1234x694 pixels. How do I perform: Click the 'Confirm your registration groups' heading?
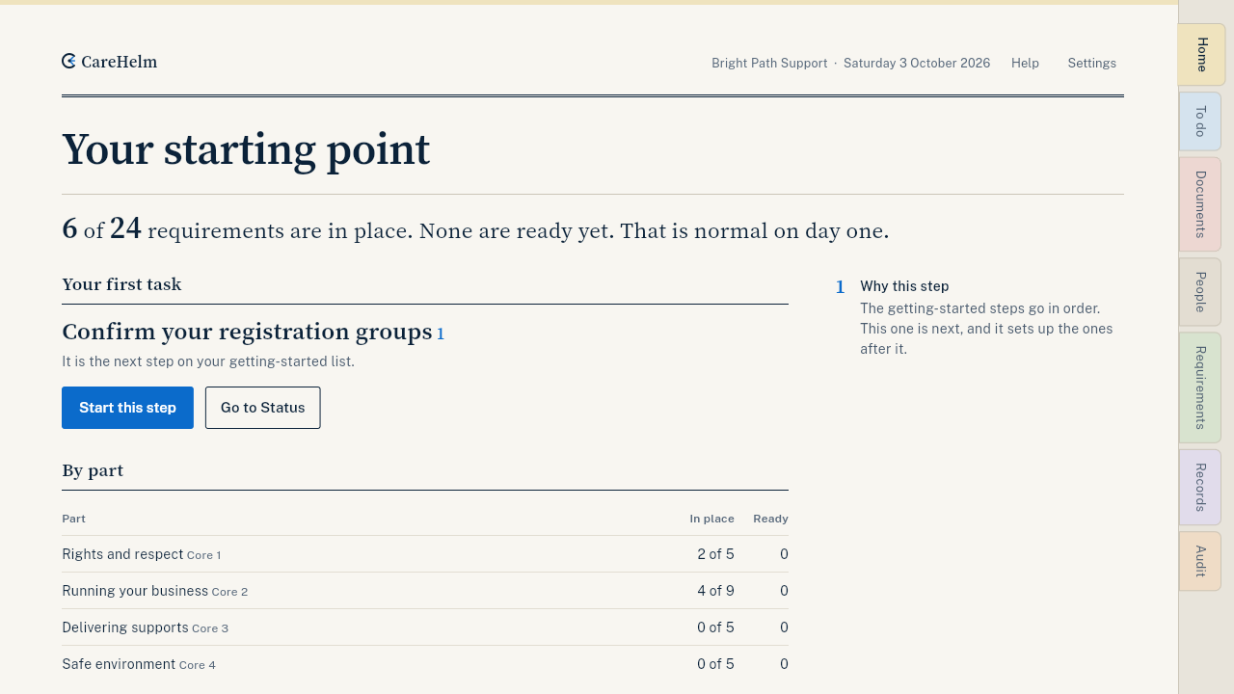point(247,332)
